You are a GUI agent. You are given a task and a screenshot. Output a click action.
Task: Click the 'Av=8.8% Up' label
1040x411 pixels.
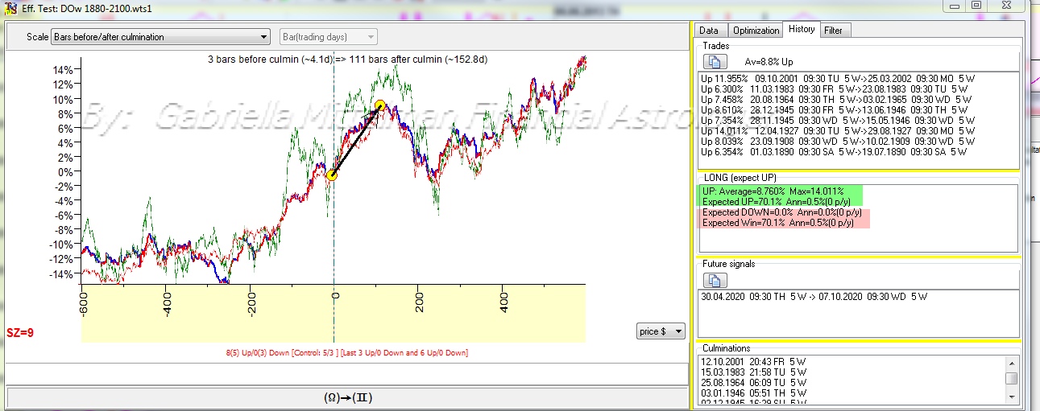769,62
